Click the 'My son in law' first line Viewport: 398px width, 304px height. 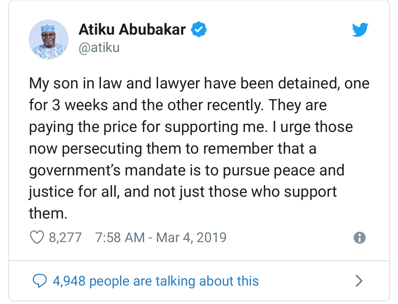click(x=199, y=84)
